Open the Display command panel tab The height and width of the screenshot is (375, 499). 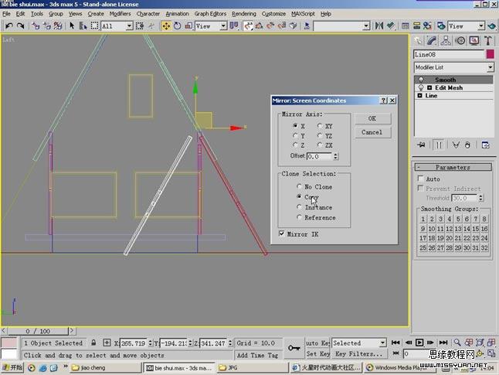pos(474,41)
